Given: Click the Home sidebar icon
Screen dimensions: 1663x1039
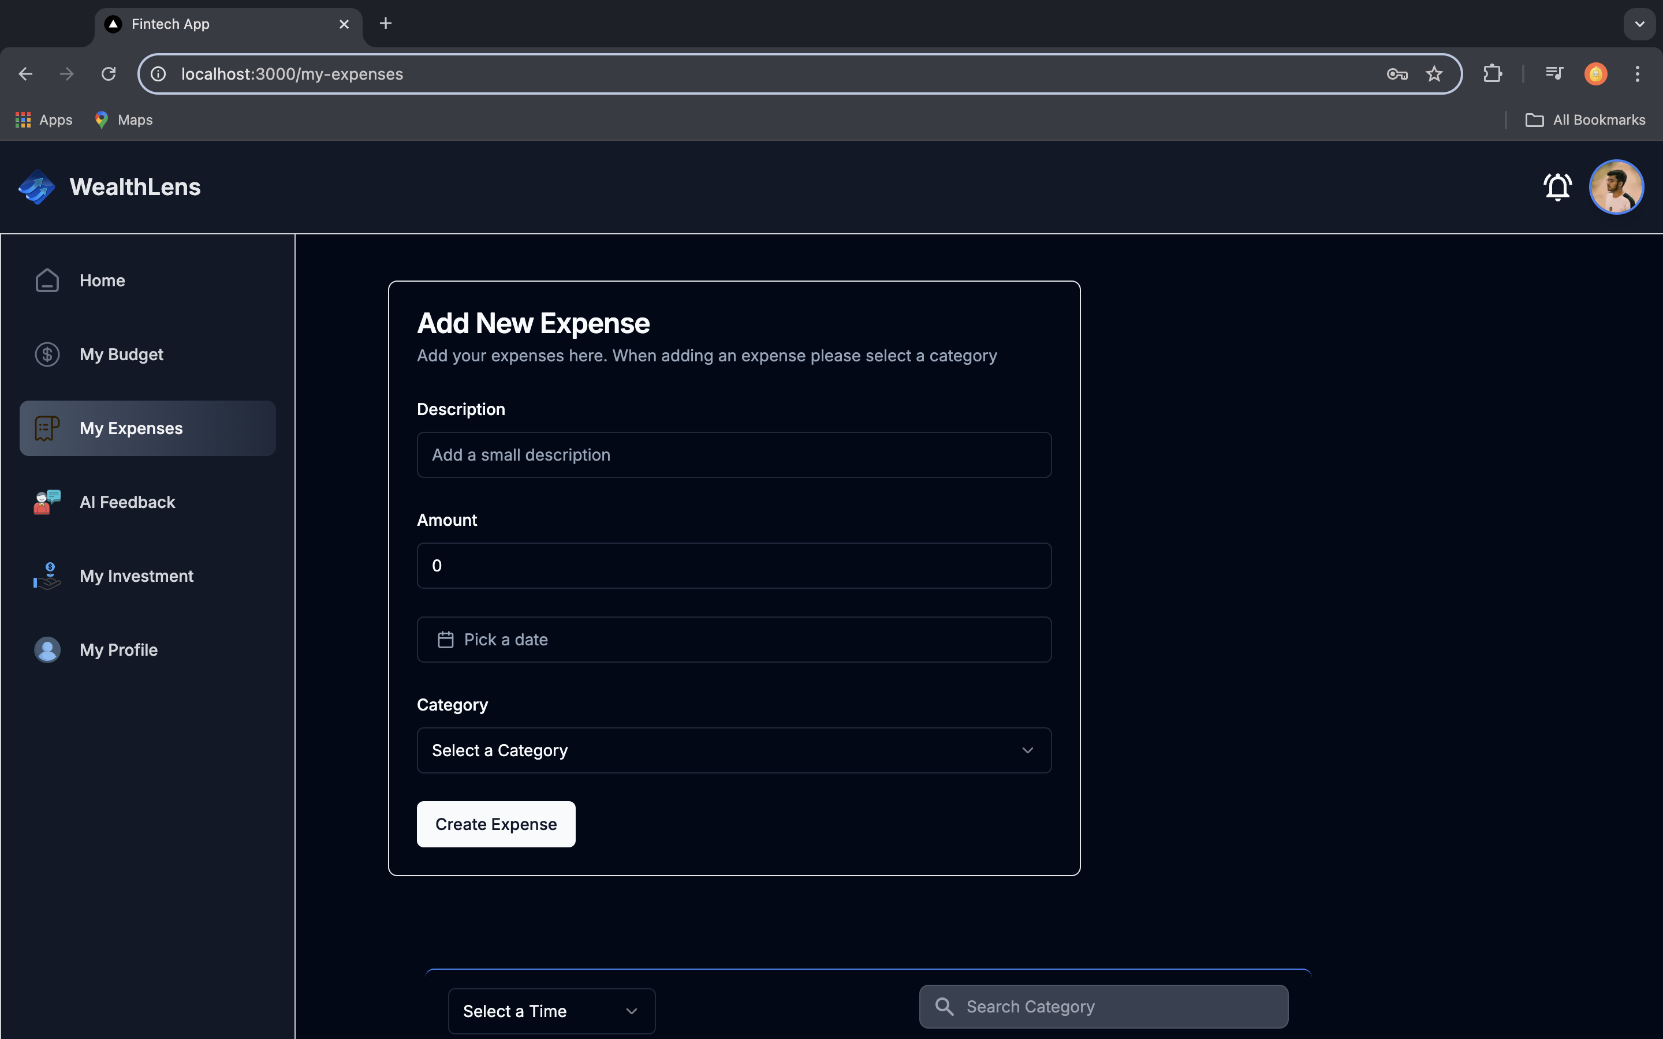Looking at the screenshot, I should pos(47,281).
